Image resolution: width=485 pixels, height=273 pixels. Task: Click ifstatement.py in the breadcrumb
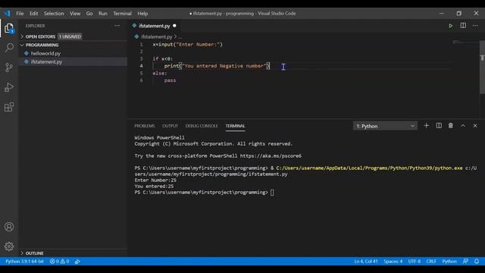point(157,36)
